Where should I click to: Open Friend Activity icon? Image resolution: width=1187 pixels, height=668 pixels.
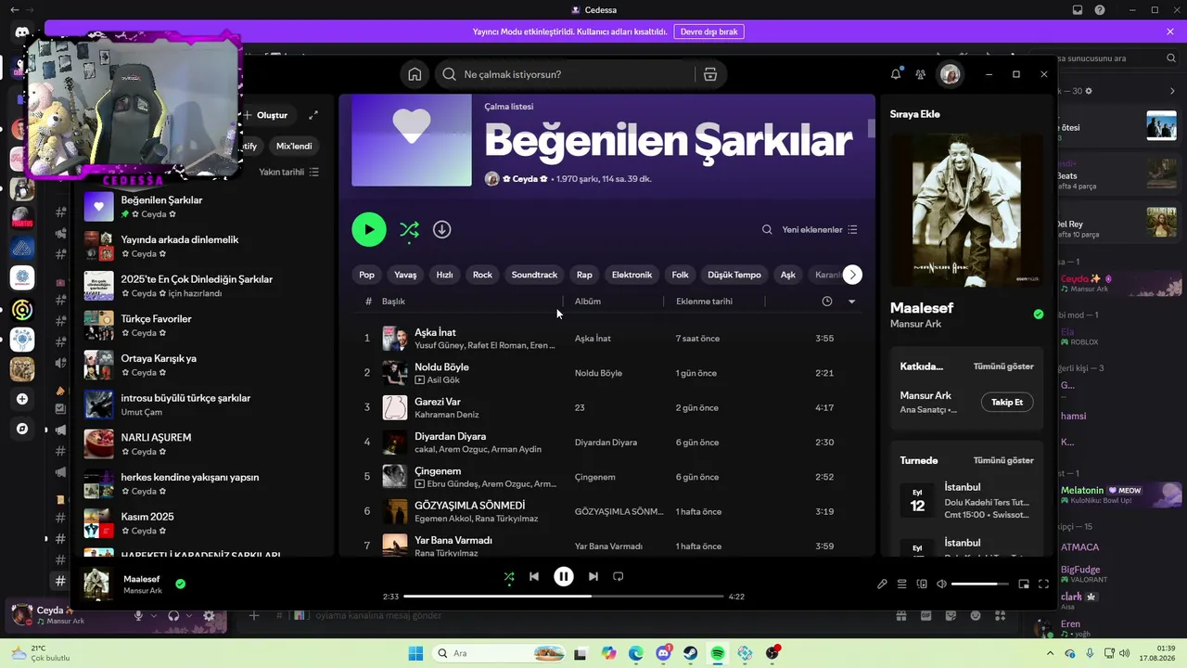point(920,74)
